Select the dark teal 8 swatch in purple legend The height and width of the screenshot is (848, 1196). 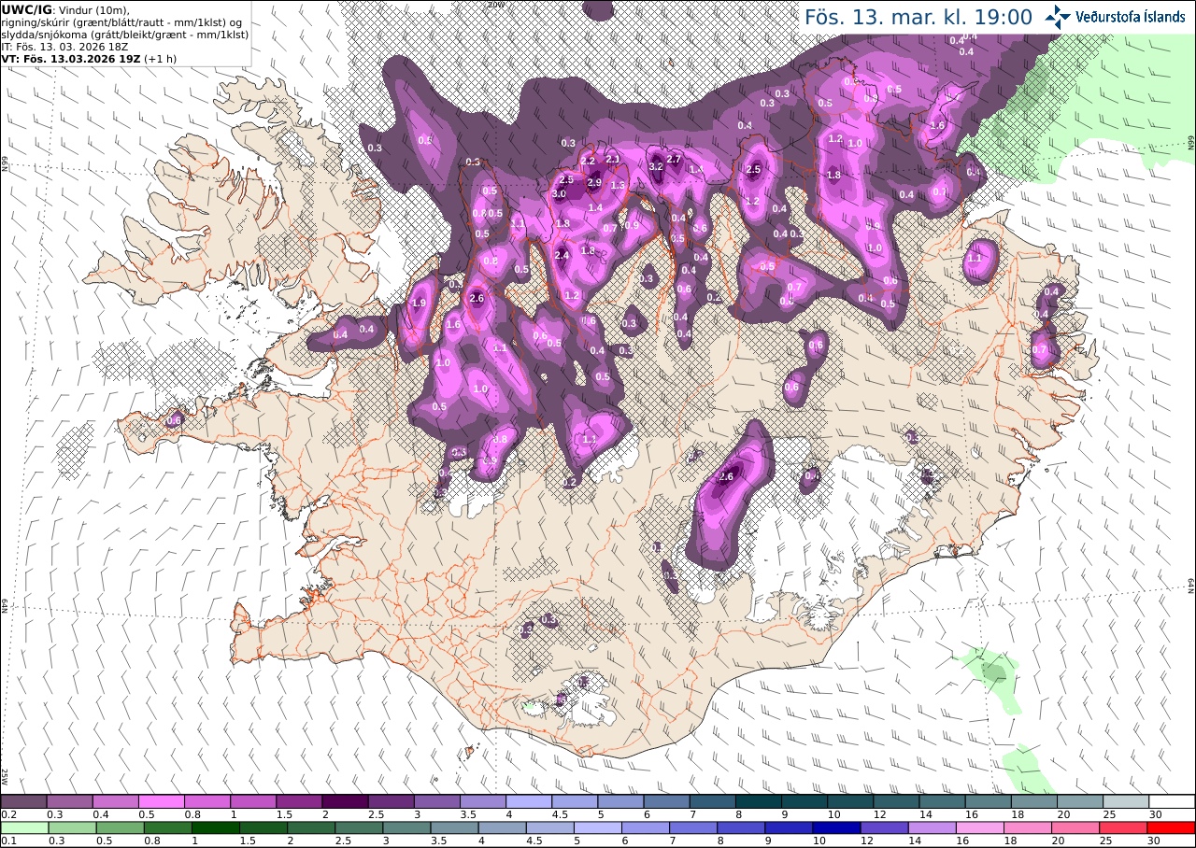tap(759, 801)
